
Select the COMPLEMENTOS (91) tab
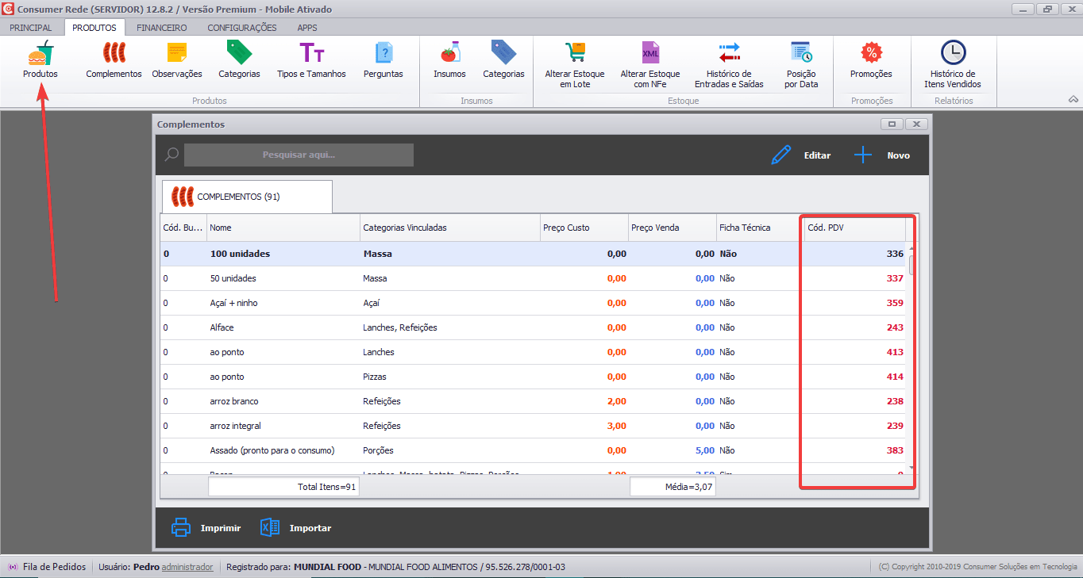click(247, 197)
